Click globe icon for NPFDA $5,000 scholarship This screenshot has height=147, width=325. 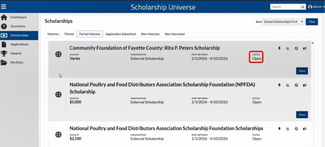58,94
